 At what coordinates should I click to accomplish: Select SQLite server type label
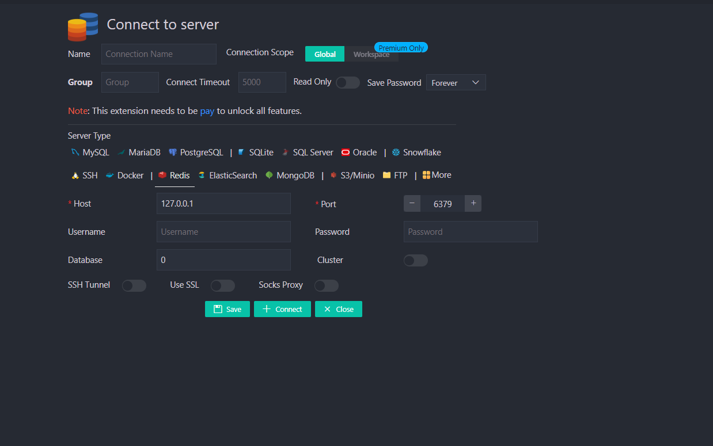click(x=261, y=153)
